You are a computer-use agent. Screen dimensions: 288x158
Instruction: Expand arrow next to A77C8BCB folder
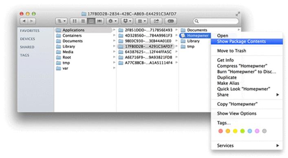point(176,63)
